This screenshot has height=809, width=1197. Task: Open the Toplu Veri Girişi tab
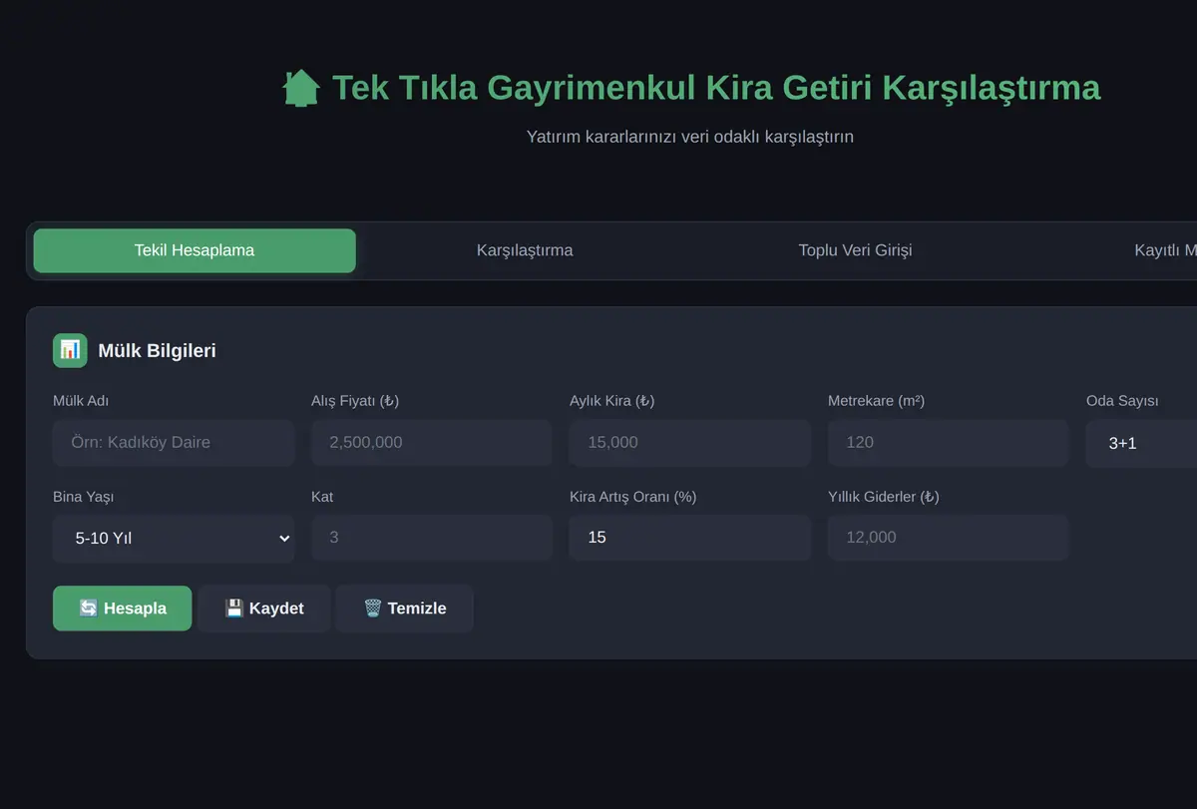point(855,250)
